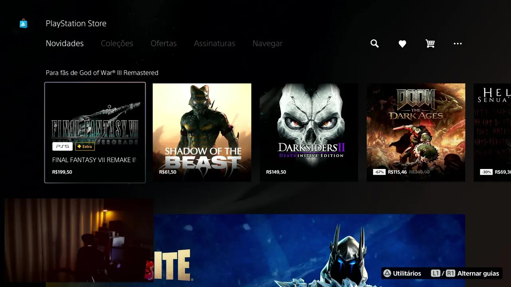Click the R$199,50 price label
Image resolution: width=511 pixels, height=287 pixels.
[x=62, y=172]
